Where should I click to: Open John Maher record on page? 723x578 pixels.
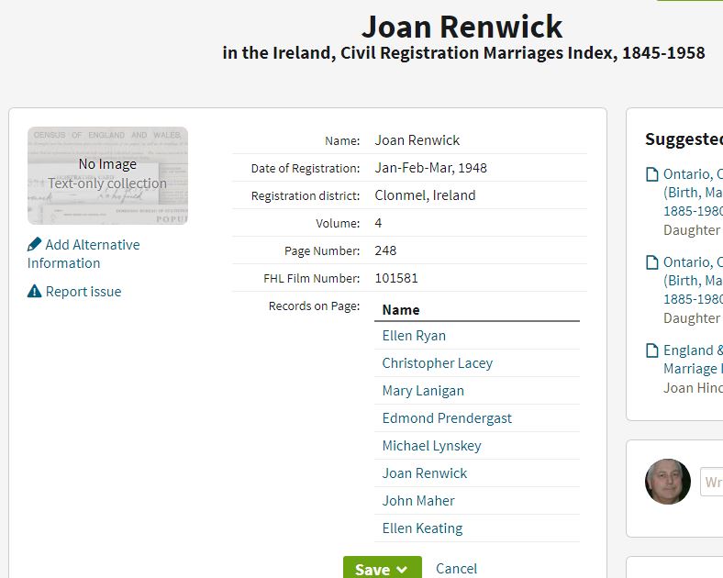coord(418,501)
